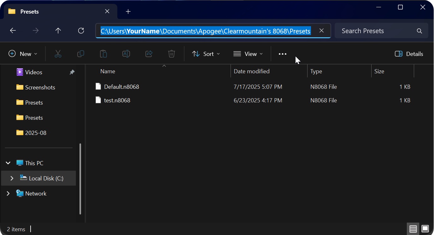Image resolution: width=434 pixels, height=235 pixels.
Task: Click N8068 File type in test.n8068 row
Action: pos(324,100)
